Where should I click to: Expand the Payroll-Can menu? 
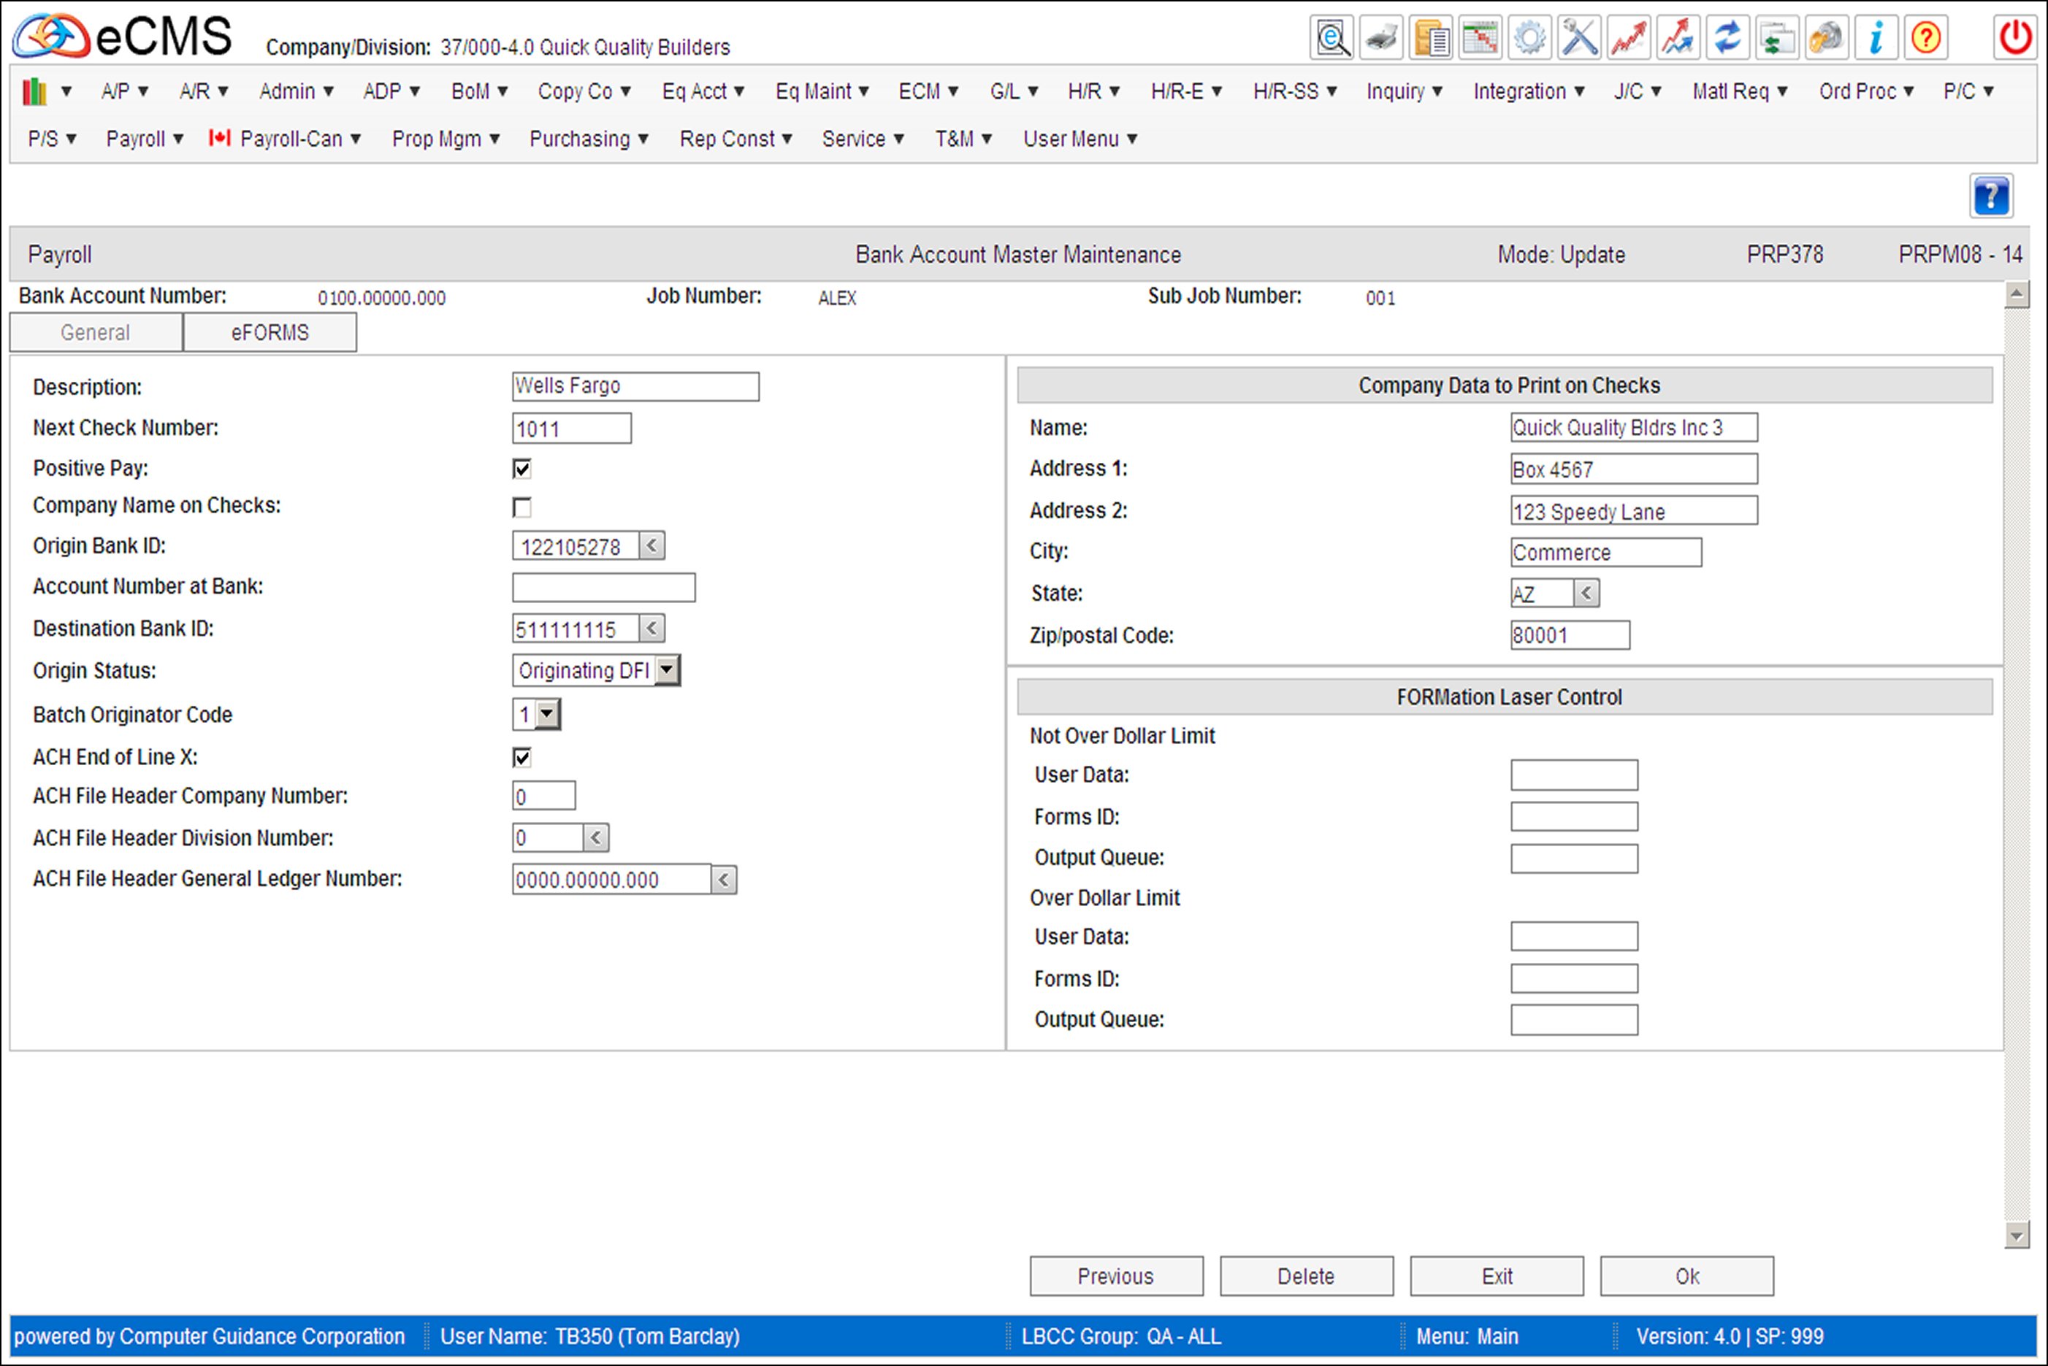(285, 139)
